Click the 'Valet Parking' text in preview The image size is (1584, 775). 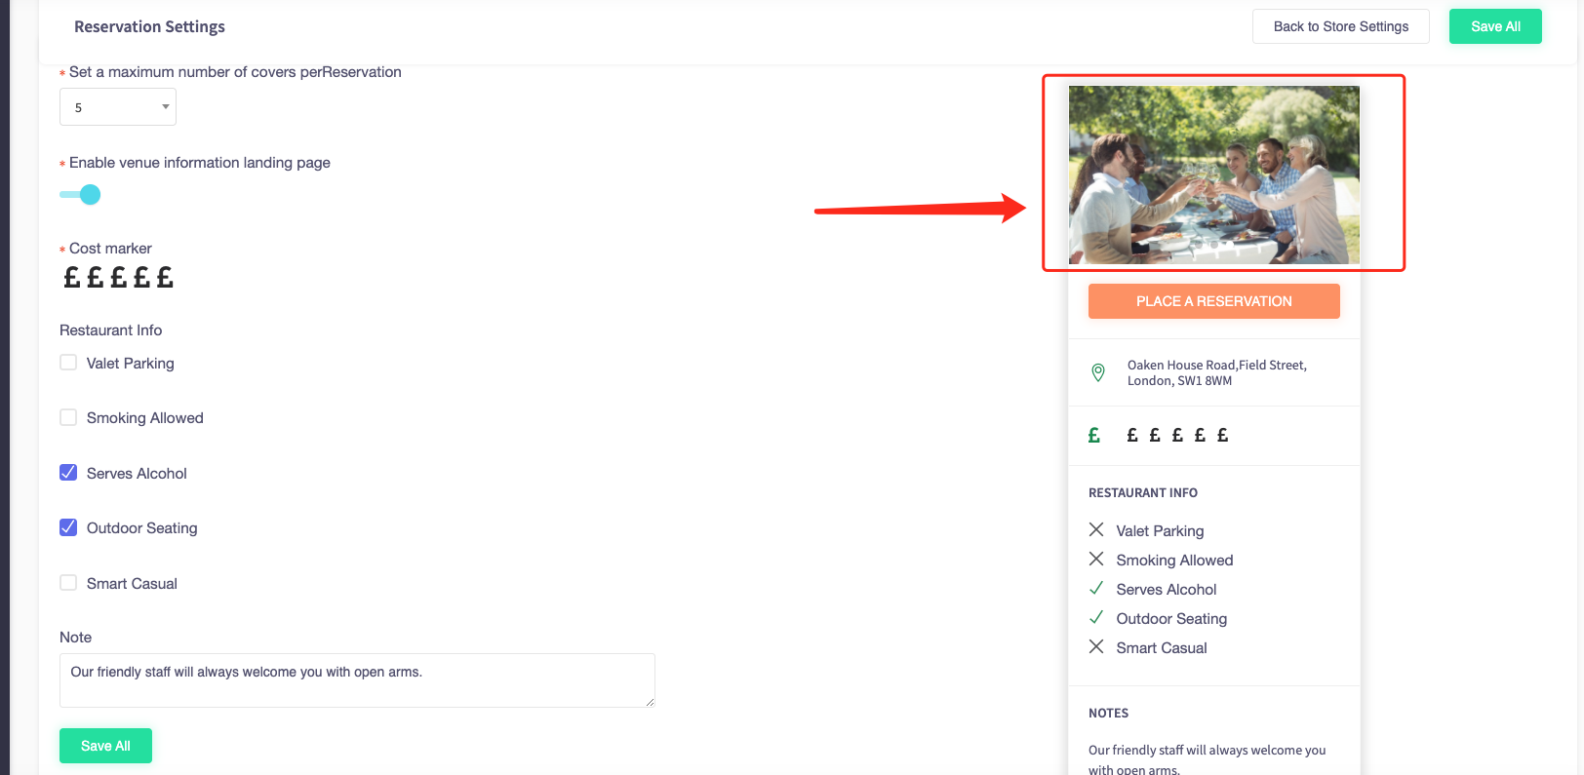pos(1160,531)
